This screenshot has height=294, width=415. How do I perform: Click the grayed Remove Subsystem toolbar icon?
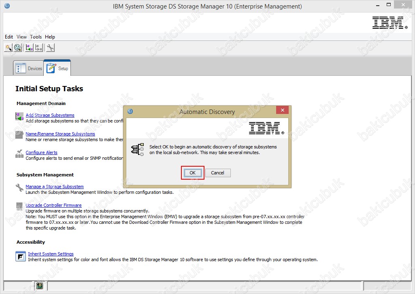pyautogui.click(x=39, y=48)
